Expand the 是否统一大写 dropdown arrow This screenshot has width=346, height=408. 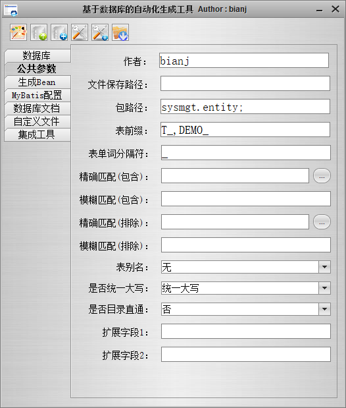pos(324,288)
